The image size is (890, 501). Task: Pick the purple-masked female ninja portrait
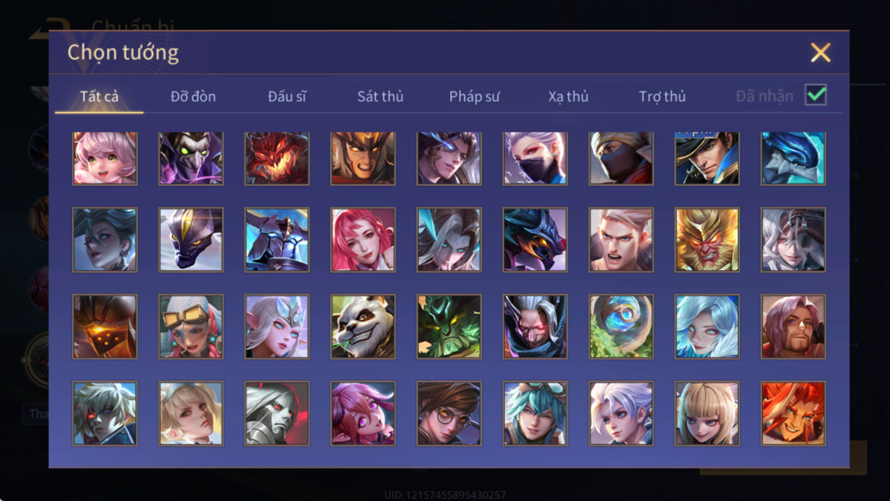pos(535,158)
